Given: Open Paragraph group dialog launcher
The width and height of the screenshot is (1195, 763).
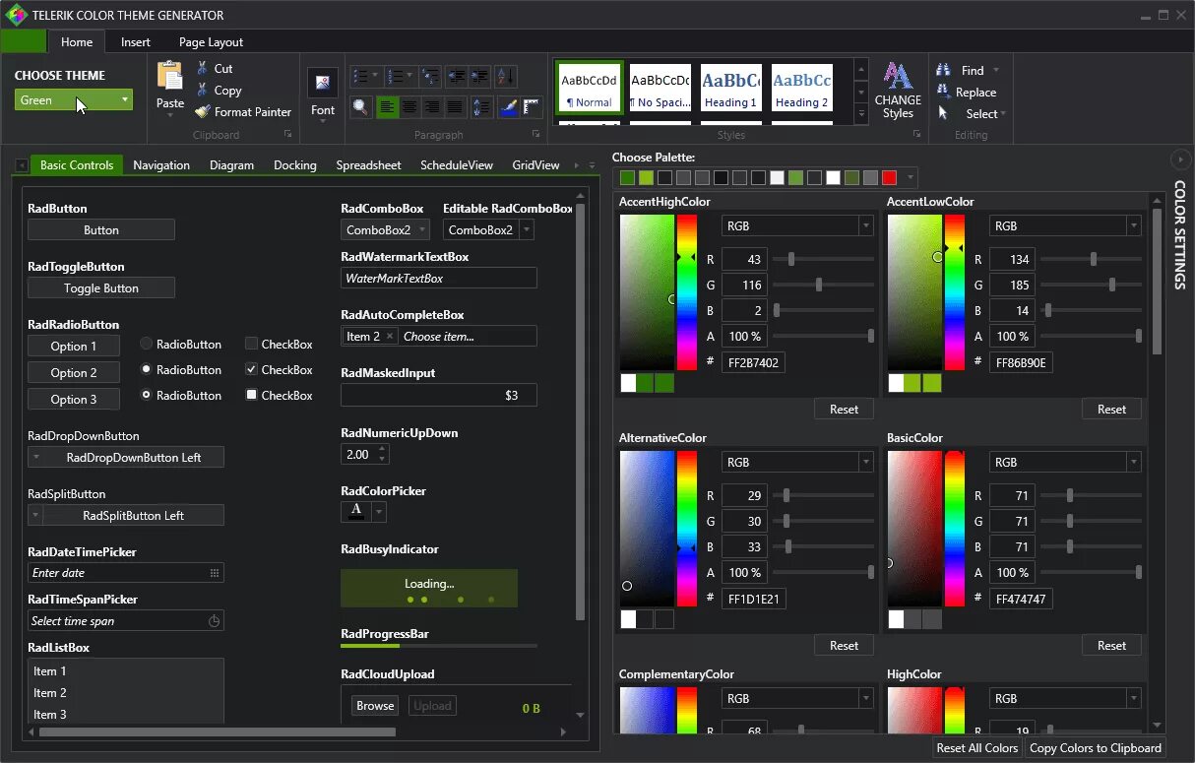Looking at the screenshot, I should [536, 134].
